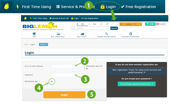
Task: Open First Time Using in inner navbar
Action: pos(39,18)
